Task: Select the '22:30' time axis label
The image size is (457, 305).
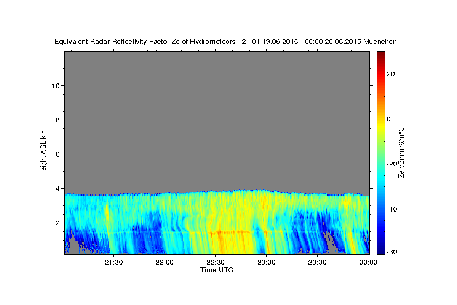Action: click(x=216, y=263)
